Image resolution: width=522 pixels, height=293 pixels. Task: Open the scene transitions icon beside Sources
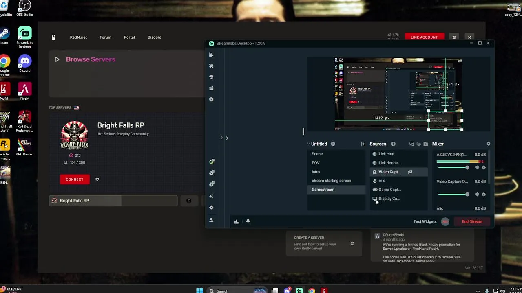click(363, 144)
